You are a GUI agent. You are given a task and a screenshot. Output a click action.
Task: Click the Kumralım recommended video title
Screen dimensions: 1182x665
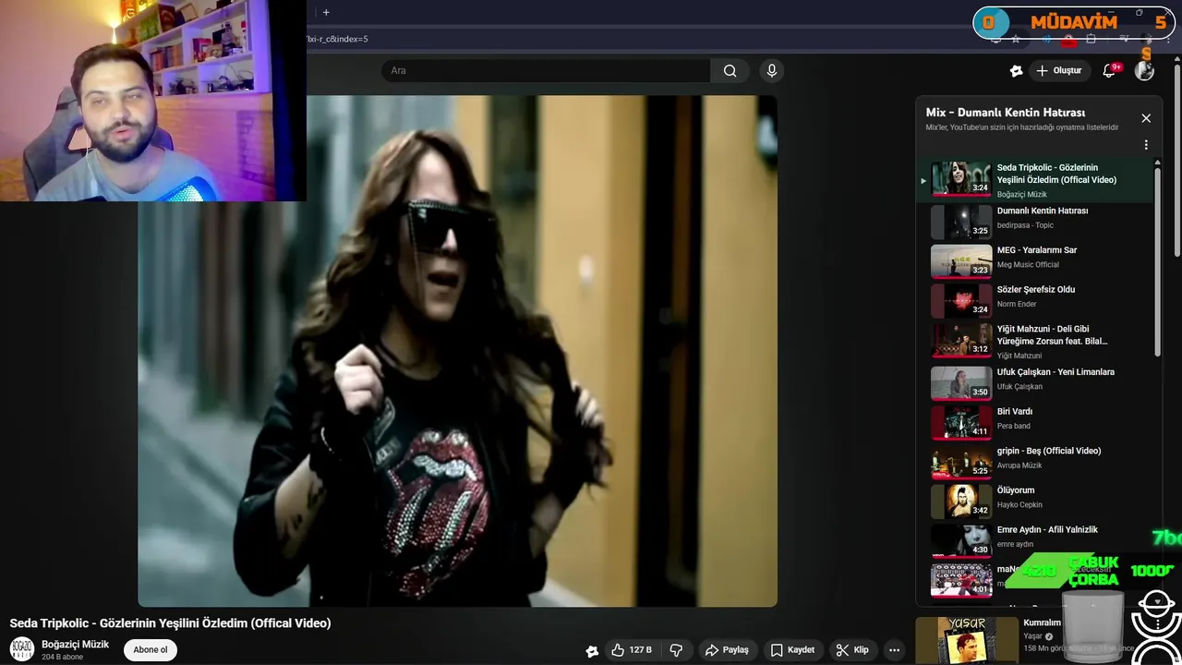coord(1042,623)
